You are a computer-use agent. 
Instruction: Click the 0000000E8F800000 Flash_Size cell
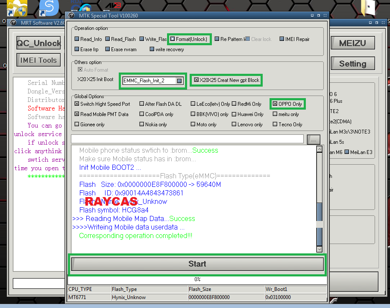point(226,297)
